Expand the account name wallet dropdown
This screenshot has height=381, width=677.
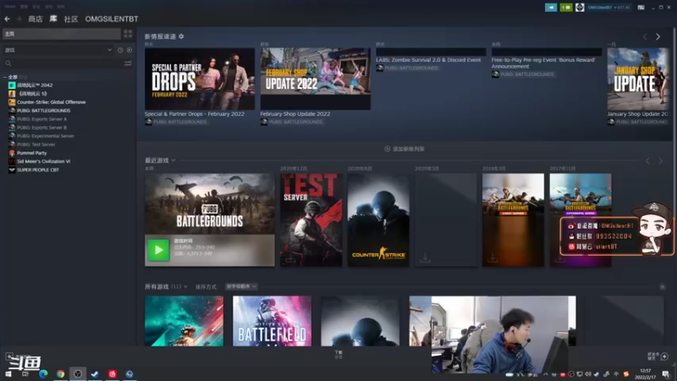tap(608, 8)
